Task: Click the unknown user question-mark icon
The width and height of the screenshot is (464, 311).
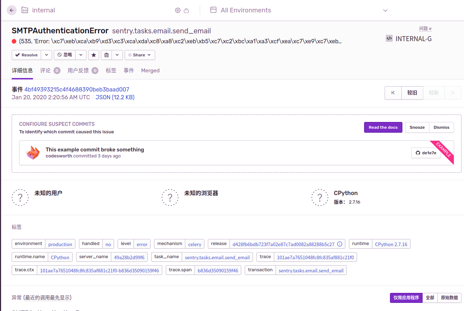Action: 20,197
